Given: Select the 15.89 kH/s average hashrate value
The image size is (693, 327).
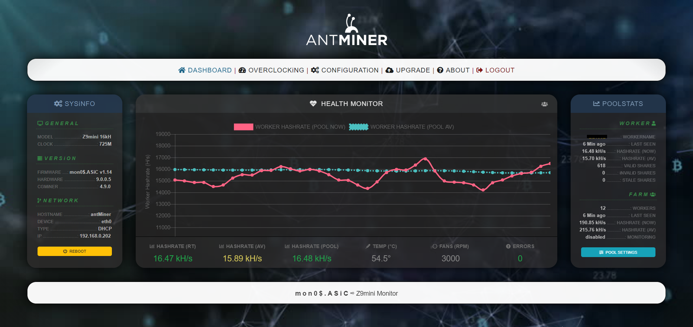Looking at the screenshot, I should 242,258.
